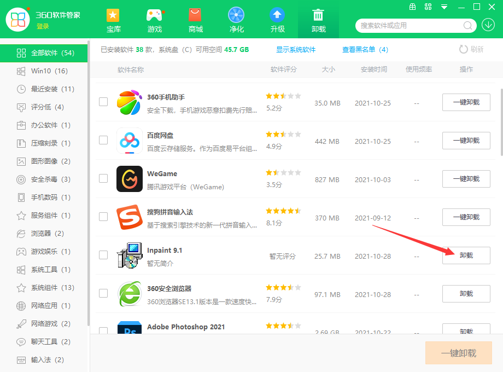Check the 360安全浏览器 checkbox

(103, 293)
